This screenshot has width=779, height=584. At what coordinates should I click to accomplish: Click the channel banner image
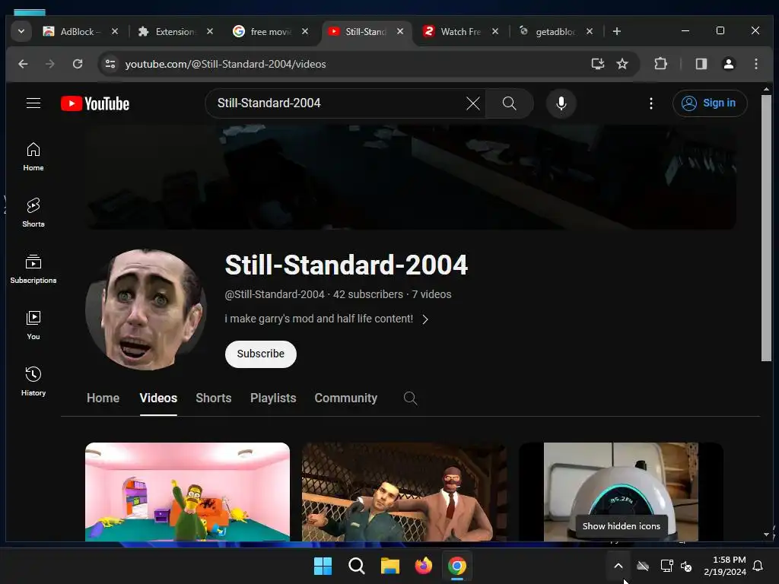(412, 176)
